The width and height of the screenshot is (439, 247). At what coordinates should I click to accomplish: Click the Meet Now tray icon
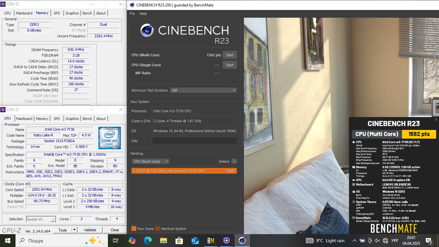tap(370, 241)
